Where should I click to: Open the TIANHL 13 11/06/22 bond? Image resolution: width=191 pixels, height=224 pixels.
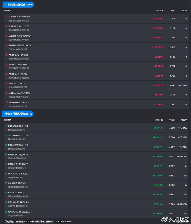coord(18,164)
